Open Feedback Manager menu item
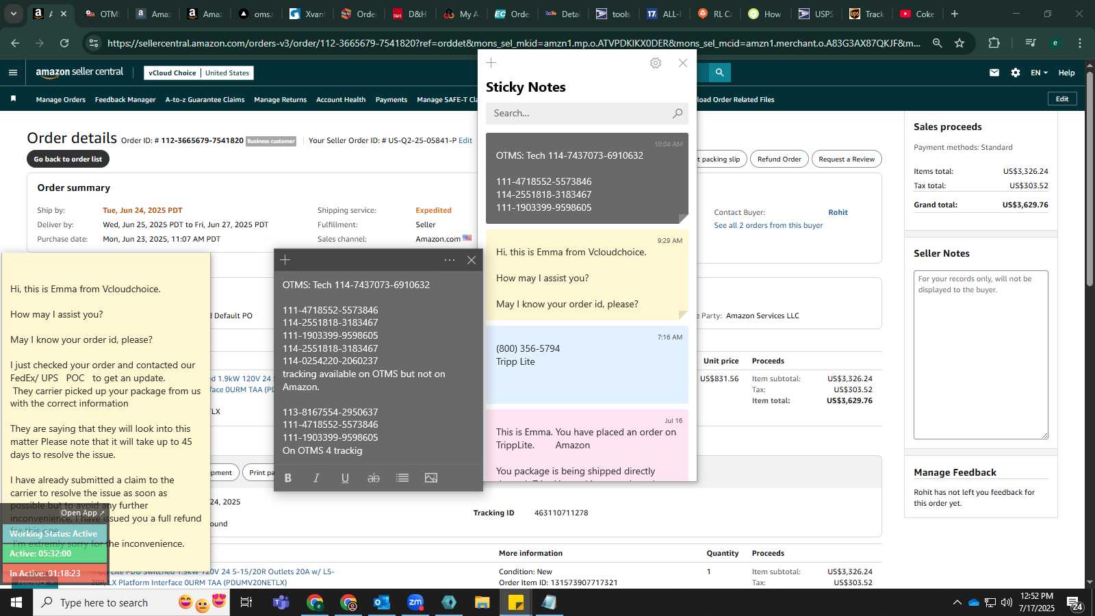Image resolution: width=1095 pixels, height=616 pixels. click(125, 99)
